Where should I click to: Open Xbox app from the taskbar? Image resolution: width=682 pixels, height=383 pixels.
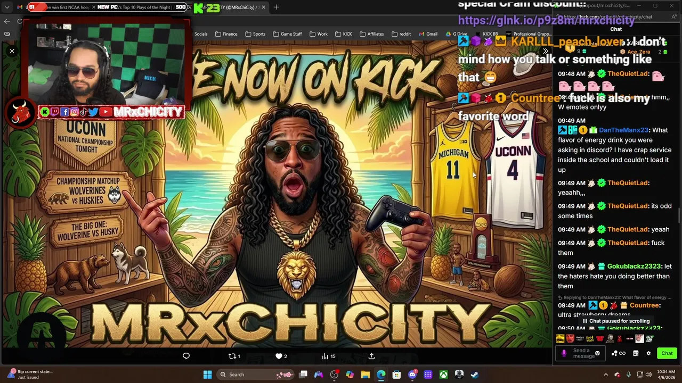pos(443,374)
